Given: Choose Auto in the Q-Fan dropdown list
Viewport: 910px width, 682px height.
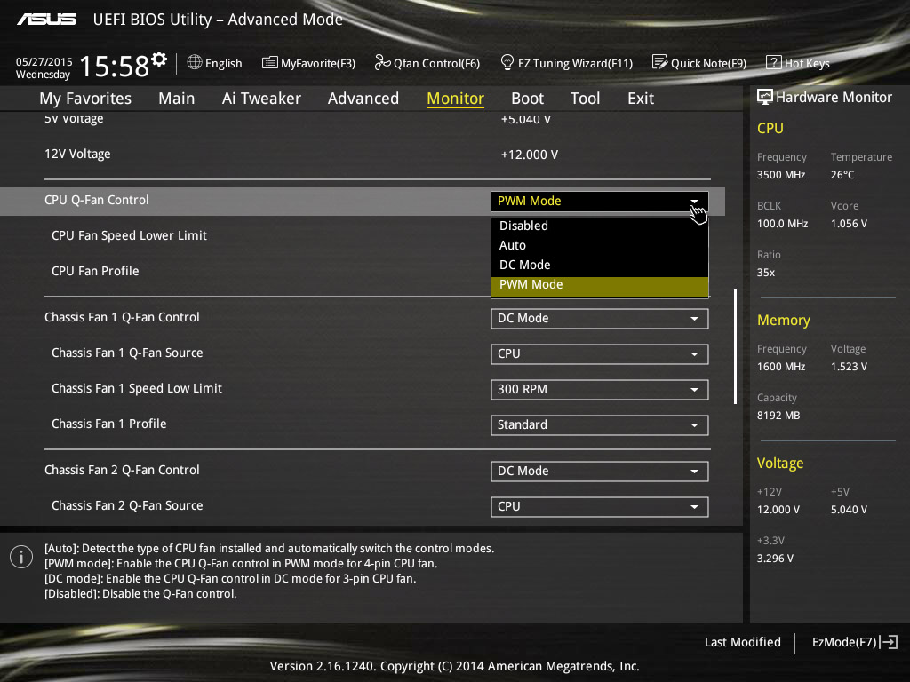Looking at the screenshot, I should pyautogui.click(x=600, y=245).
